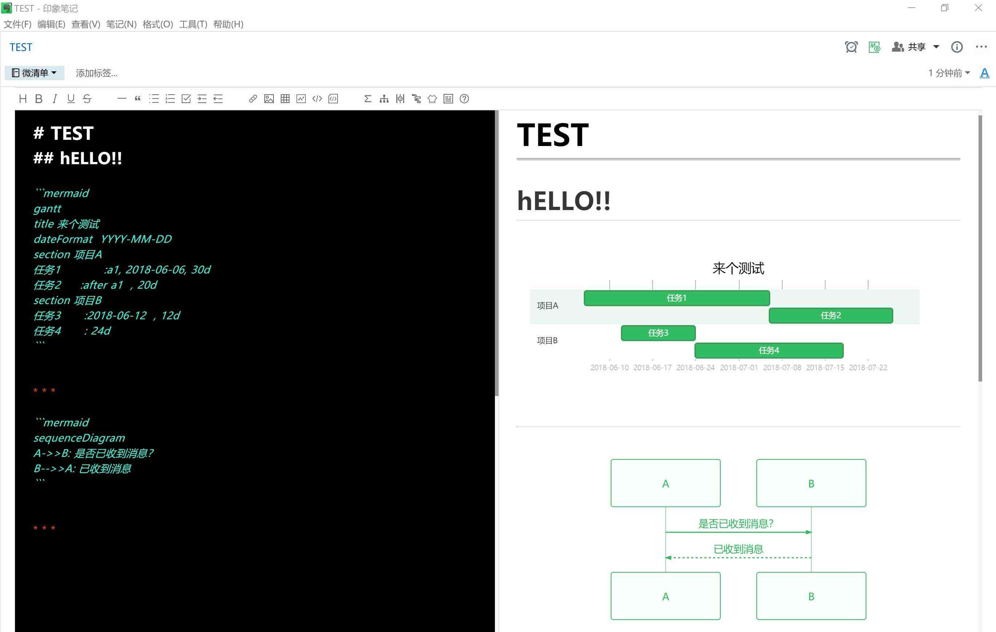Click the TEST note title field
Viewport: 996px width, 632px height.
[21, 47]
